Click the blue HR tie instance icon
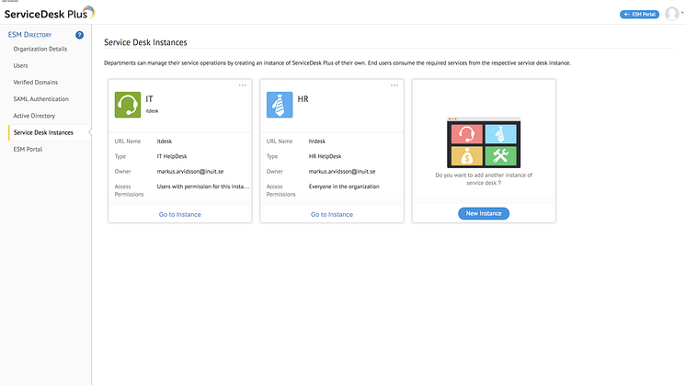Screen dimensions: 686x385 pyautogui.click(x=280, y=105)
